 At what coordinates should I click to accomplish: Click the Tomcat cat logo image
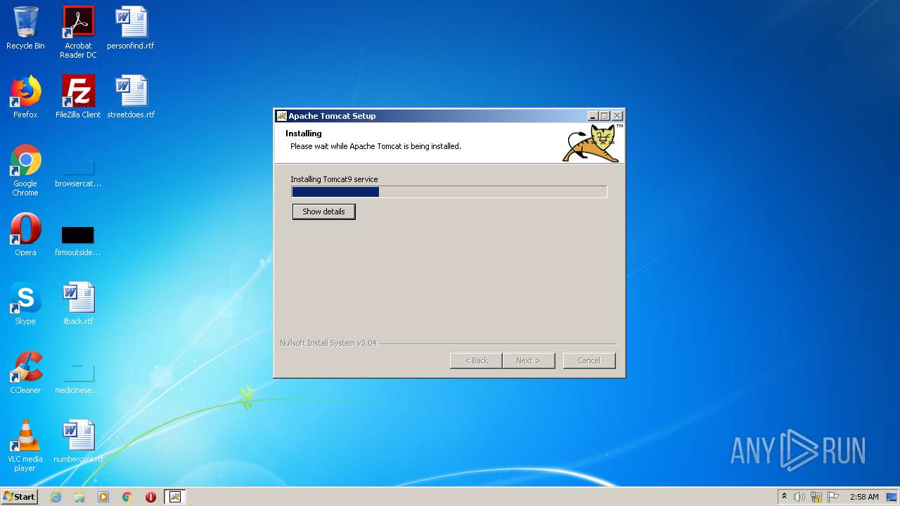(x=592, y=143)
